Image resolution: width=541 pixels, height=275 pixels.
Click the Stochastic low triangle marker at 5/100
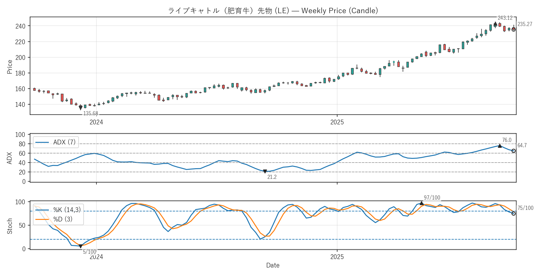click(x=80, y=246)
